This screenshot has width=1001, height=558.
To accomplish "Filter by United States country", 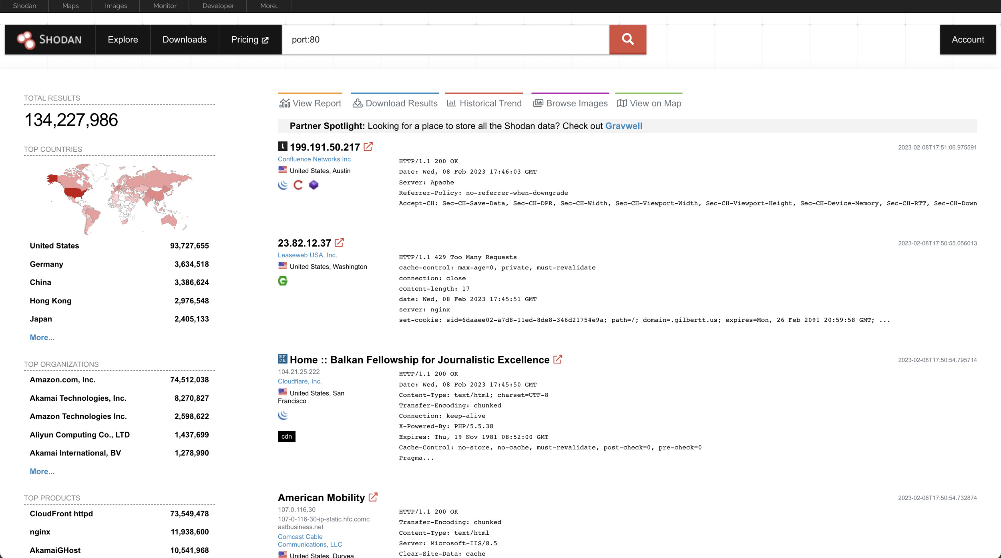I will pyautogui.click(x=119, y=246).
